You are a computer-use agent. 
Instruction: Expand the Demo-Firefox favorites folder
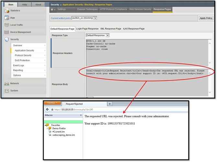[x=47, y=128]
